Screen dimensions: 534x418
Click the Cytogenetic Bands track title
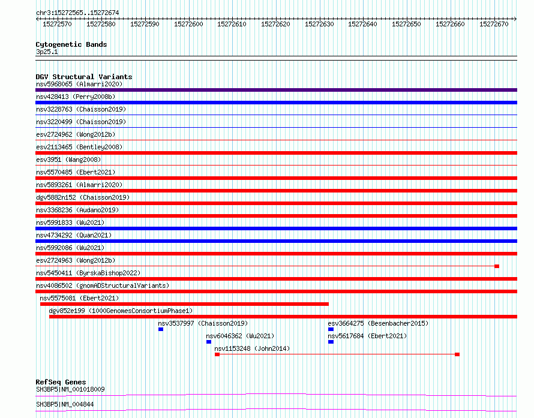(71, 44)
